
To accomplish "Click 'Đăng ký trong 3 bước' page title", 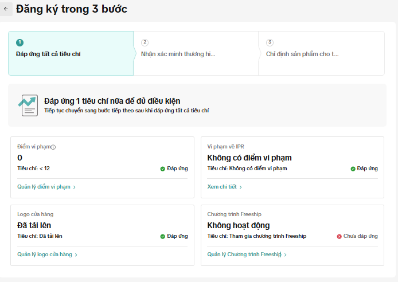I will (72, 9).
